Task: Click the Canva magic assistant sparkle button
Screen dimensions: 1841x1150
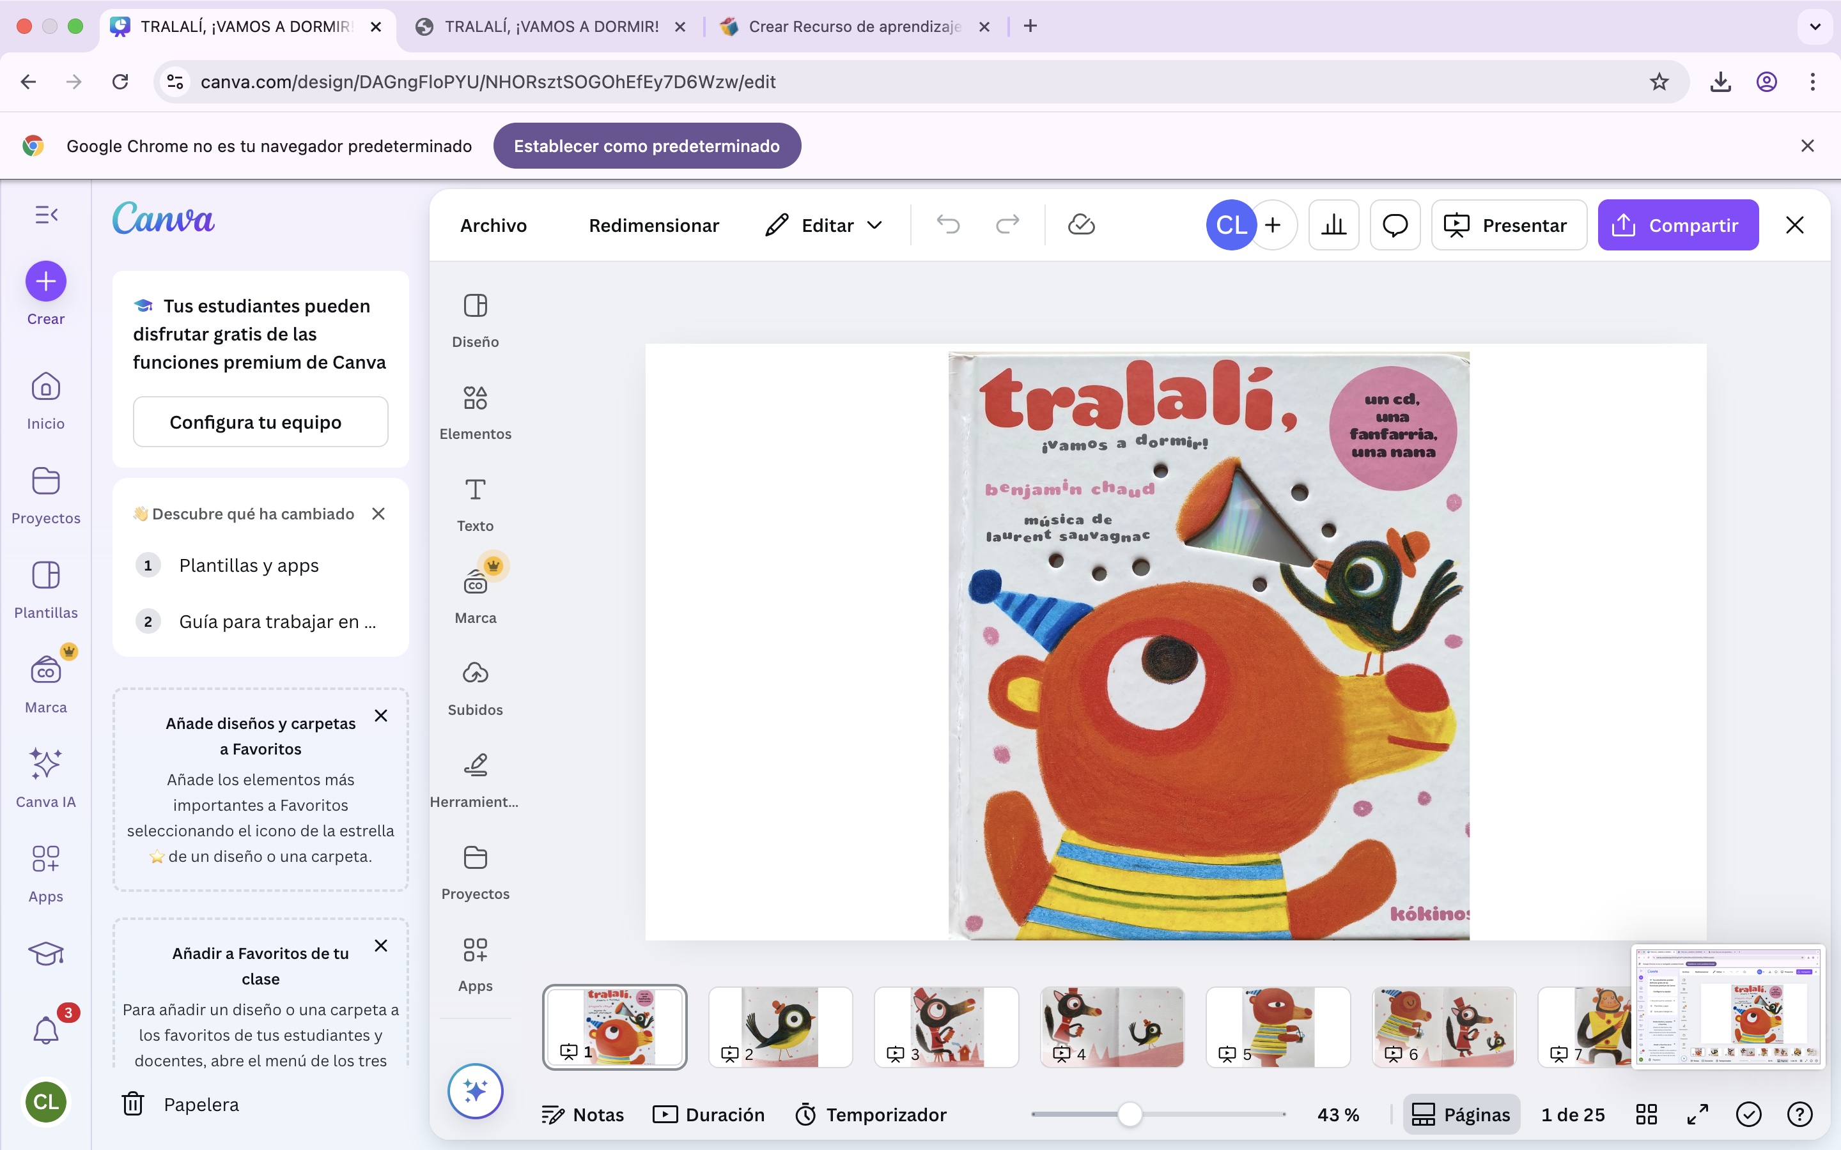Action: pyautogui.click(x=476, y=1091)
